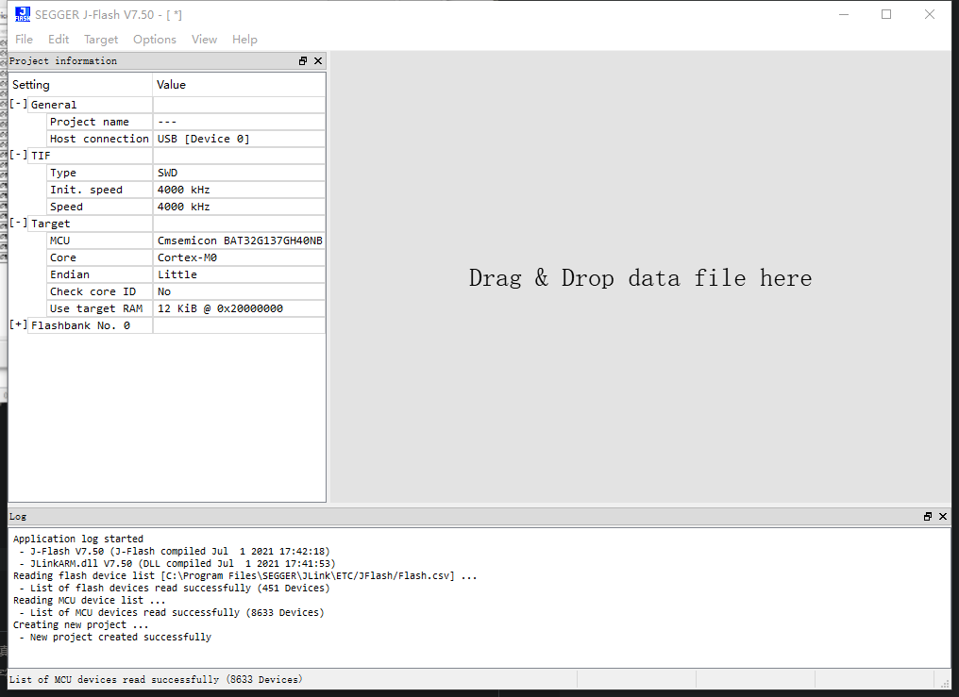Maximize the J-Flash window
Image resolution: width=959 pixels, height=697 pixels.
click(x=886, y=14)
